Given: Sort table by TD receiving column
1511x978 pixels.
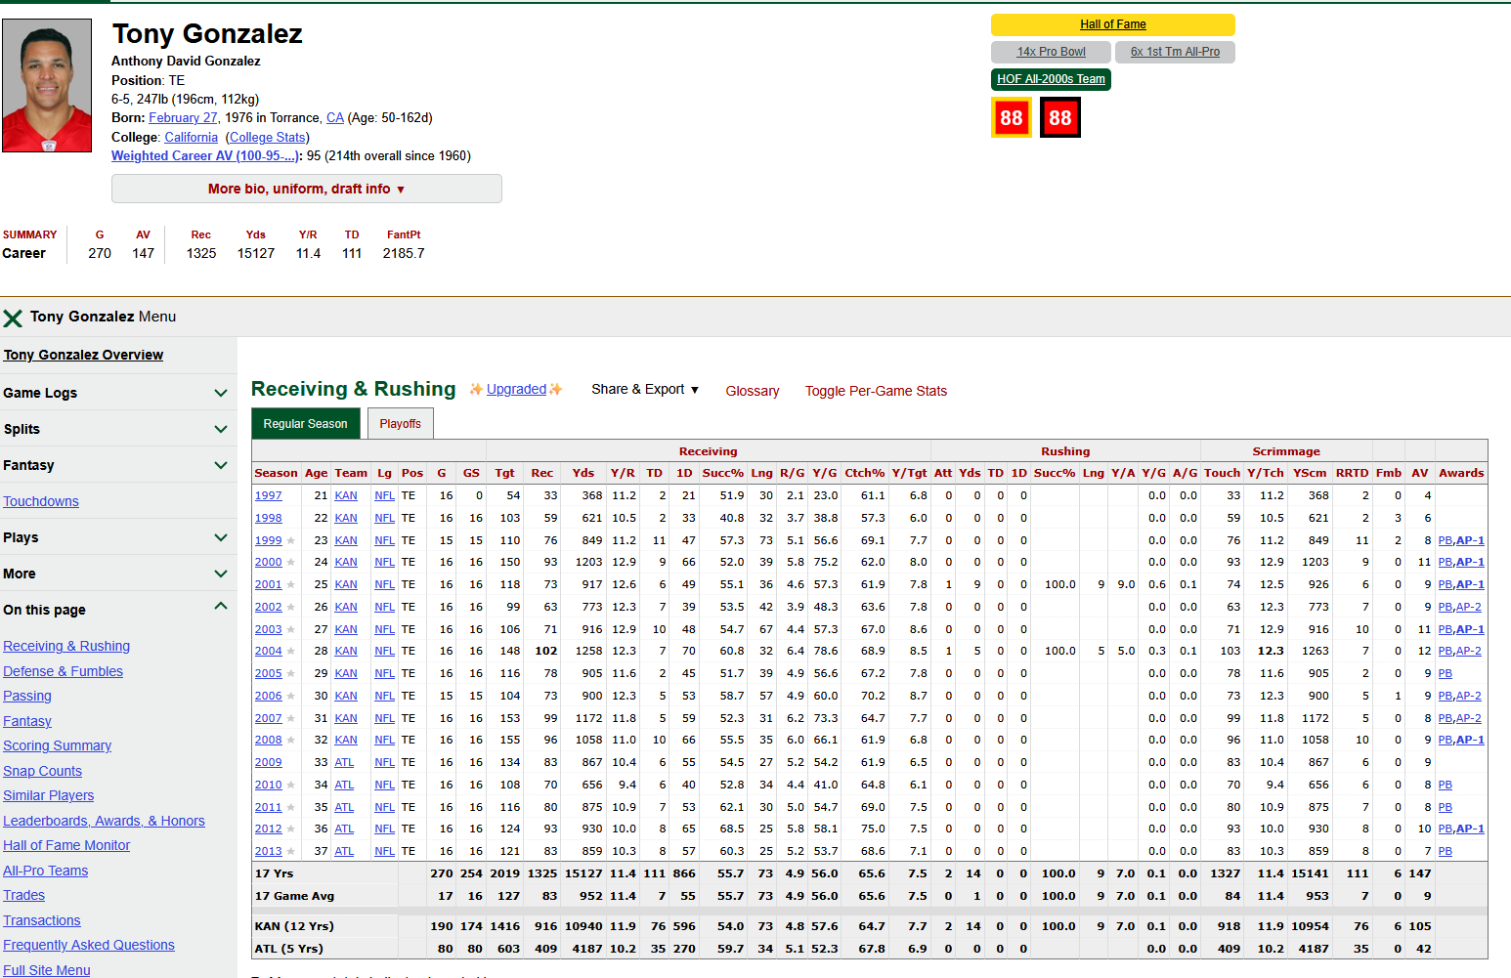Looking at the screenshot, I should [x=655, y=473].
